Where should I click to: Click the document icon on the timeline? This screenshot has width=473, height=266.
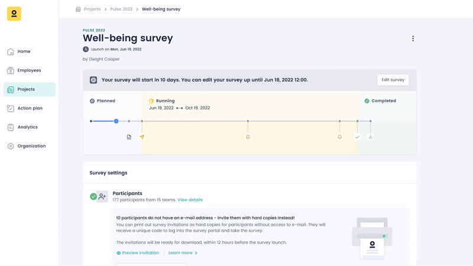129,137
